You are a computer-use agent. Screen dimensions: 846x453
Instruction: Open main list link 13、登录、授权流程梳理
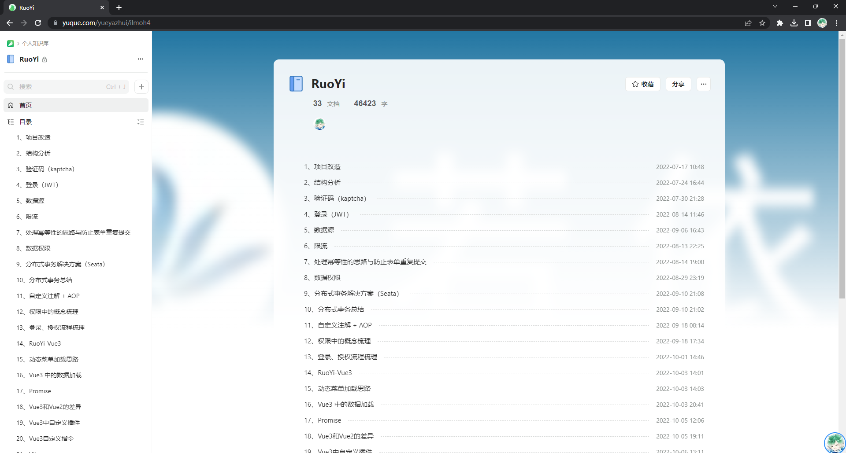[341, 357]
